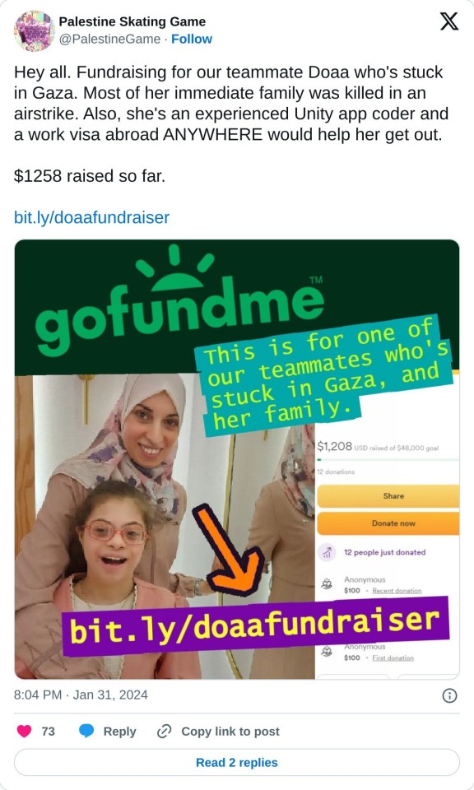Click the Read 2 replies button

[x=237, y=762]
